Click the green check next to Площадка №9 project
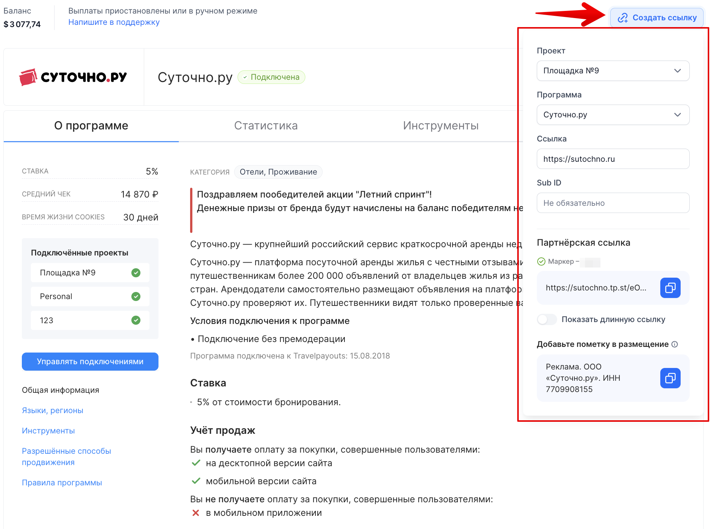This screenshot has width=713, height=529. click(136, 273)
